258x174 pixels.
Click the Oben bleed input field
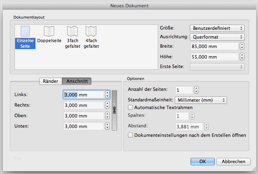point(84,116)
